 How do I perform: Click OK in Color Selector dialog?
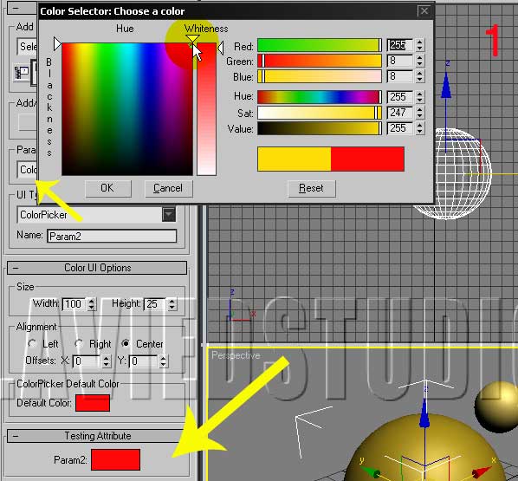(108, 188)
